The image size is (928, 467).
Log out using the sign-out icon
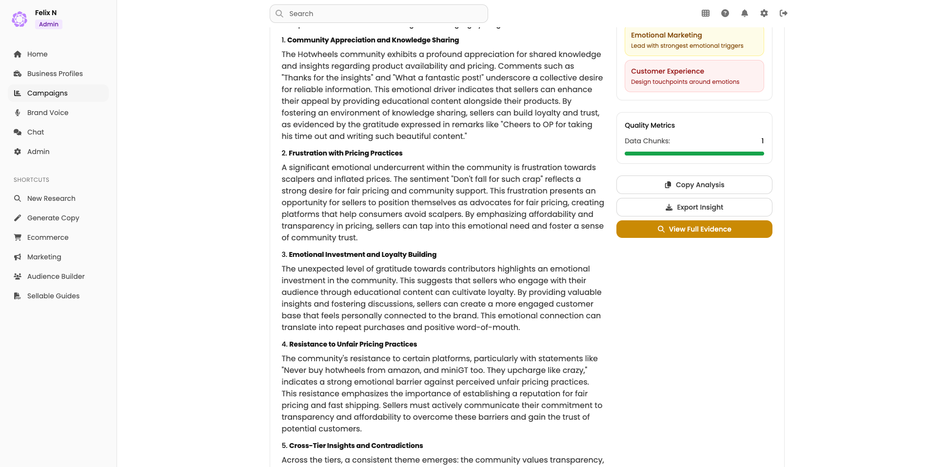click(784, 13)
